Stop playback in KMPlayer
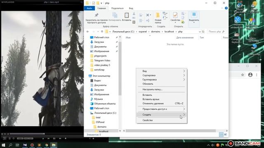 point(66,139)
